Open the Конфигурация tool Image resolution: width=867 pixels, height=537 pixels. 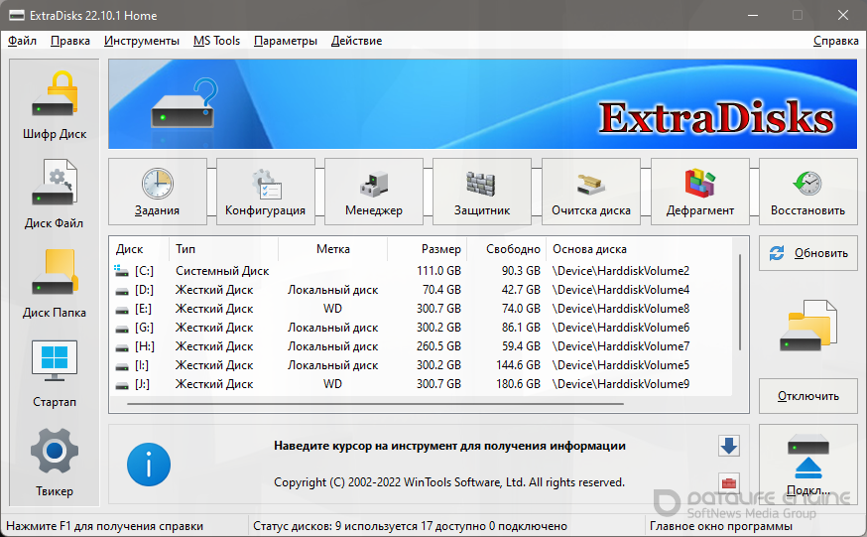tap(266, 192)
